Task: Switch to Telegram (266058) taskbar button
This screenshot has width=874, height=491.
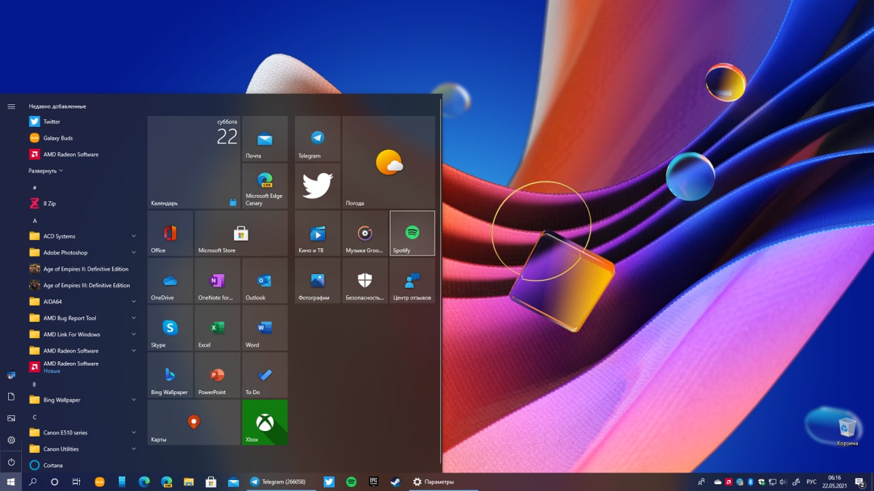Action: tap(279, 481)
